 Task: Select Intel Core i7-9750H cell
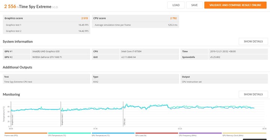(x=149, y=52)
